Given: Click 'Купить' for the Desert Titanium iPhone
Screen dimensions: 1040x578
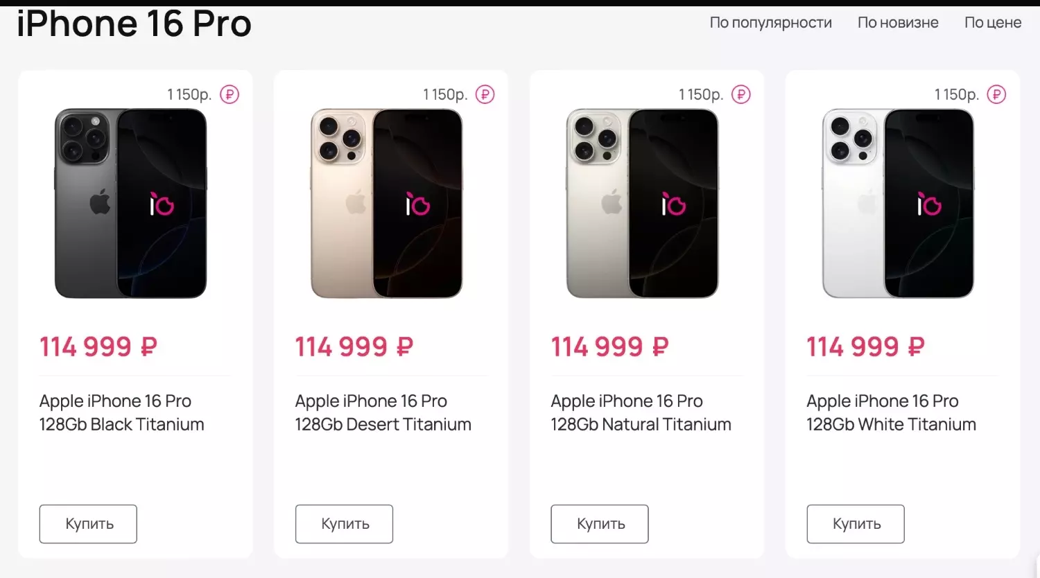Looking at the screenshot, I should pos(344,524).
